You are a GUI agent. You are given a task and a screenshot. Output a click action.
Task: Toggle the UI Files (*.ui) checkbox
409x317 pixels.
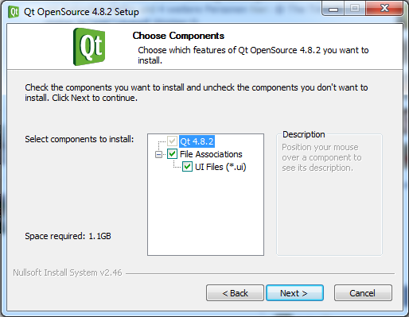point(187,167)
